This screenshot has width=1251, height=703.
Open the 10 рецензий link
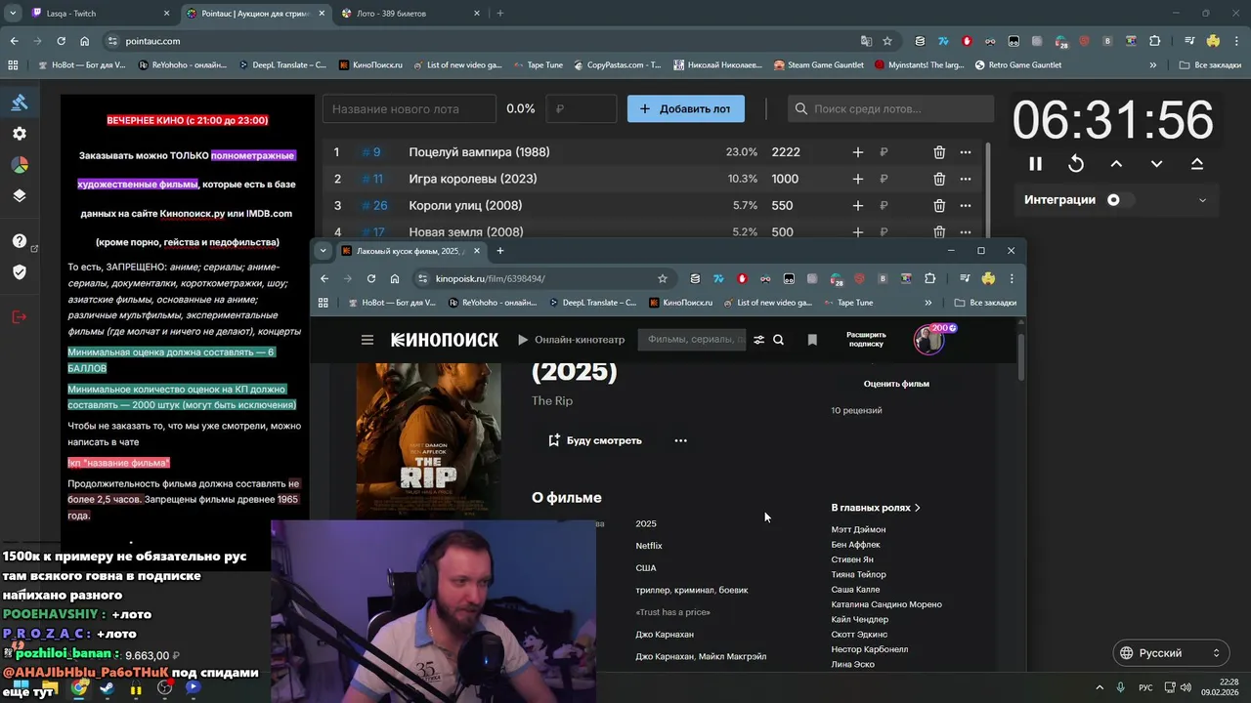(856, 410)
